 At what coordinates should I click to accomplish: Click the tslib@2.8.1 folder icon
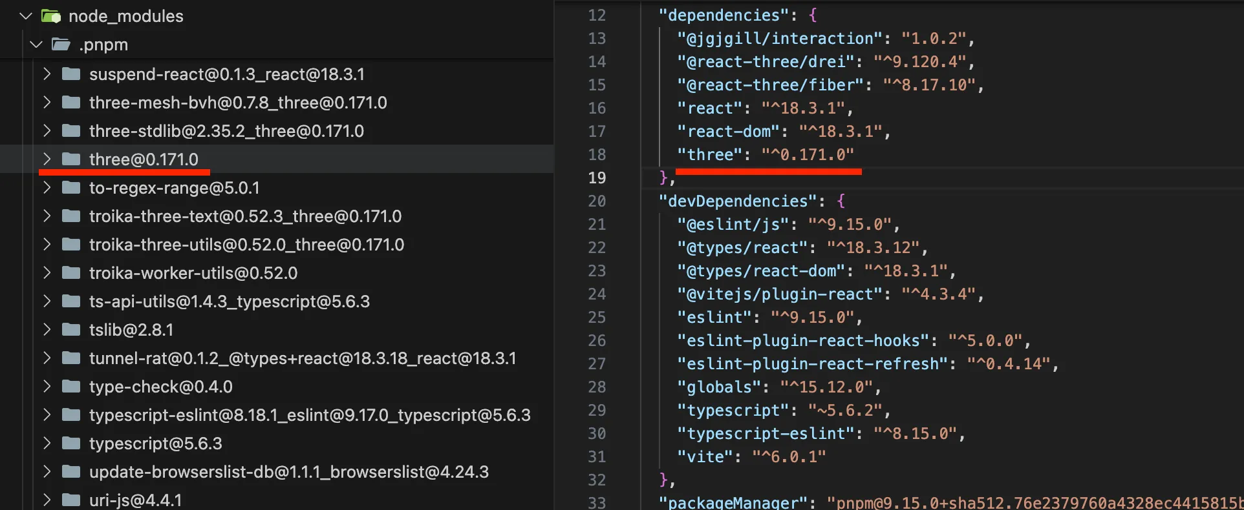(71, 330)
